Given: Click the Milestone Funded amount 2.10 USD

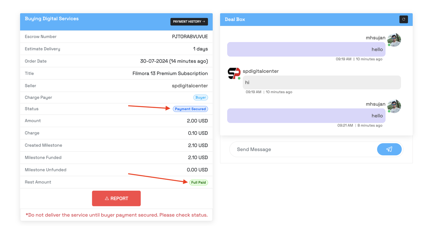Looking at the screenshot, I should click(198, 157).
